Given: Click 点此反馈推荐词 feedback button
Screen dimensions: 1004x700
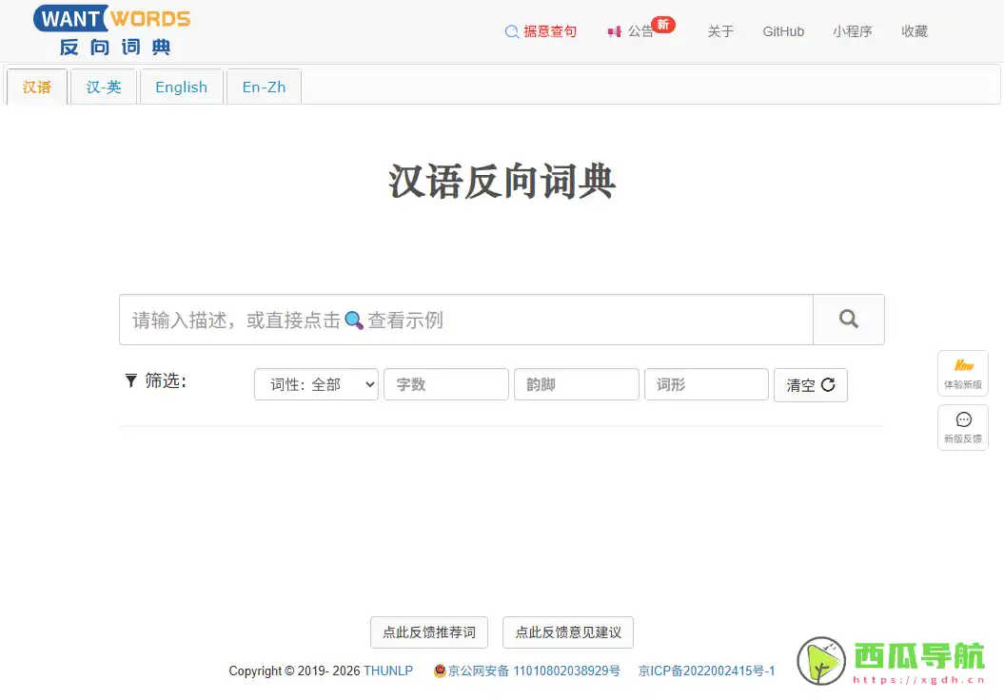Looking at the screenshot, I should (428, 632).
